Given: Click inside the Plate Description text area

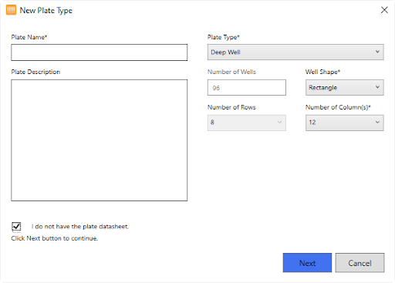Looking at the screenshot, I should [100, 140].
